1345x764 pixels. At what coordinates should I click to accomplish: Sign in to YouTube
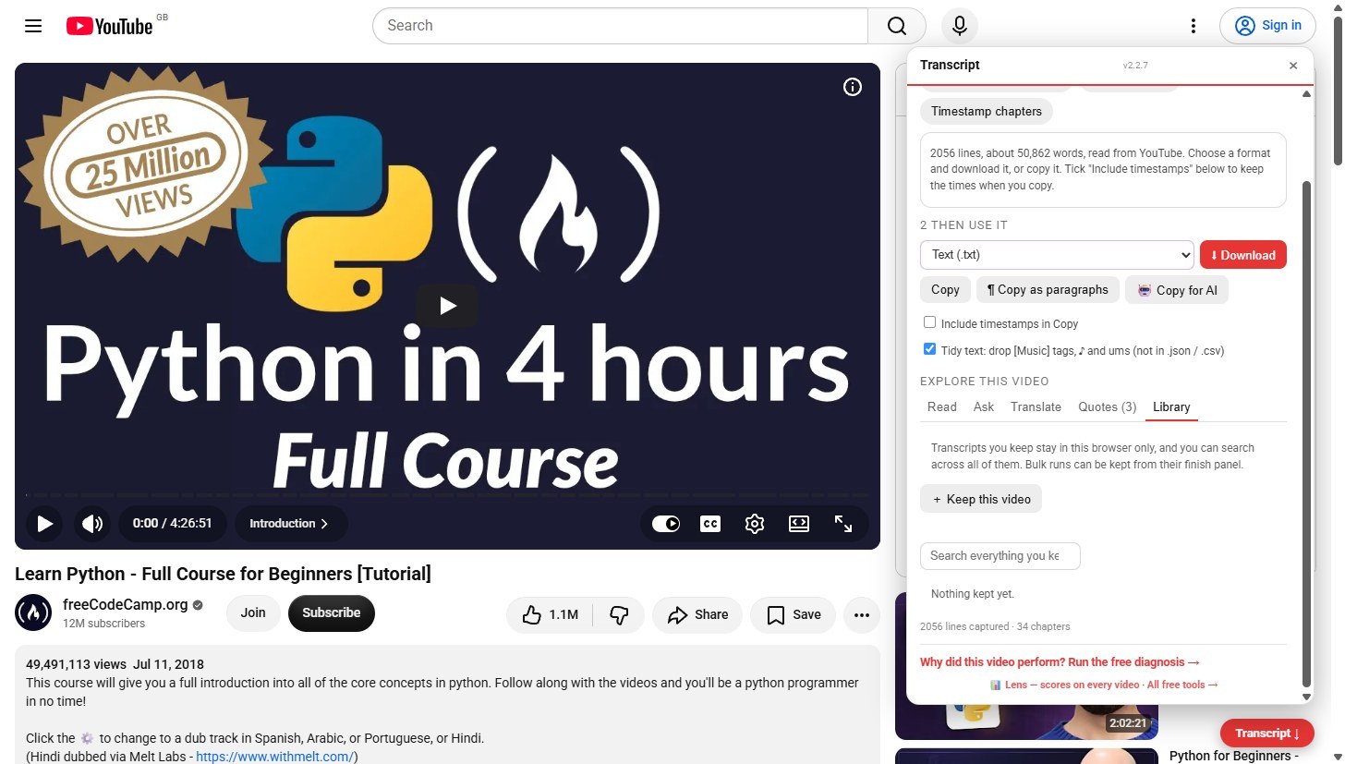[x=1267, y=26]
